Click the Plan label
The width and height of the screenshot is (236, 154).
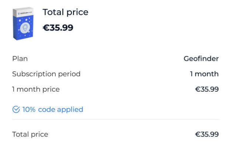tap(20, 58)
